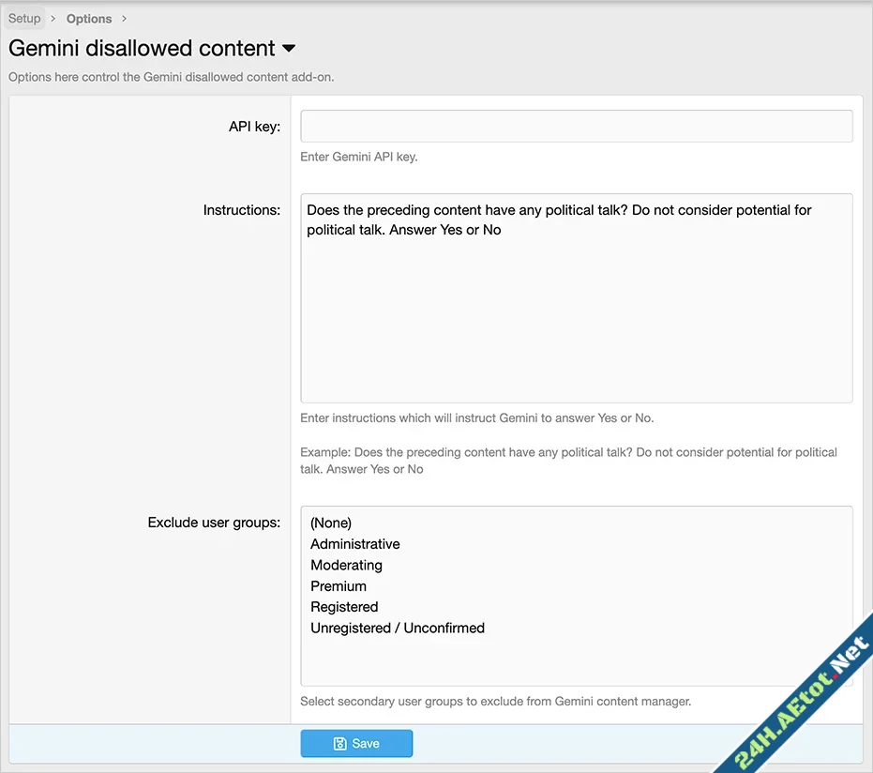Choose the Moderating user group
The image size is (873, 773).
point(346,565)
